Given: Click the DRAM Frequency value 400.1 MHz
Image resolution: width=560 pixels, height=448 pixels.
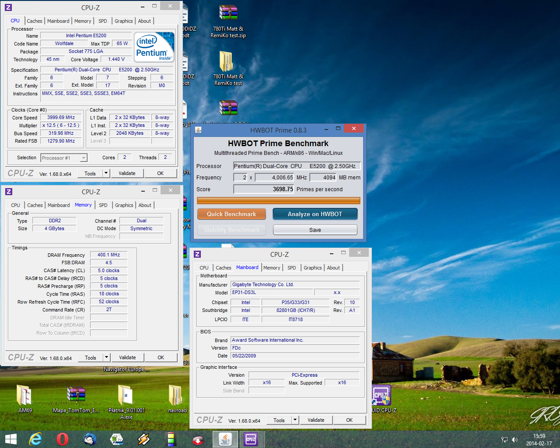Looking at the screenshot, I should pyautogui.click(x=108, y=255).
